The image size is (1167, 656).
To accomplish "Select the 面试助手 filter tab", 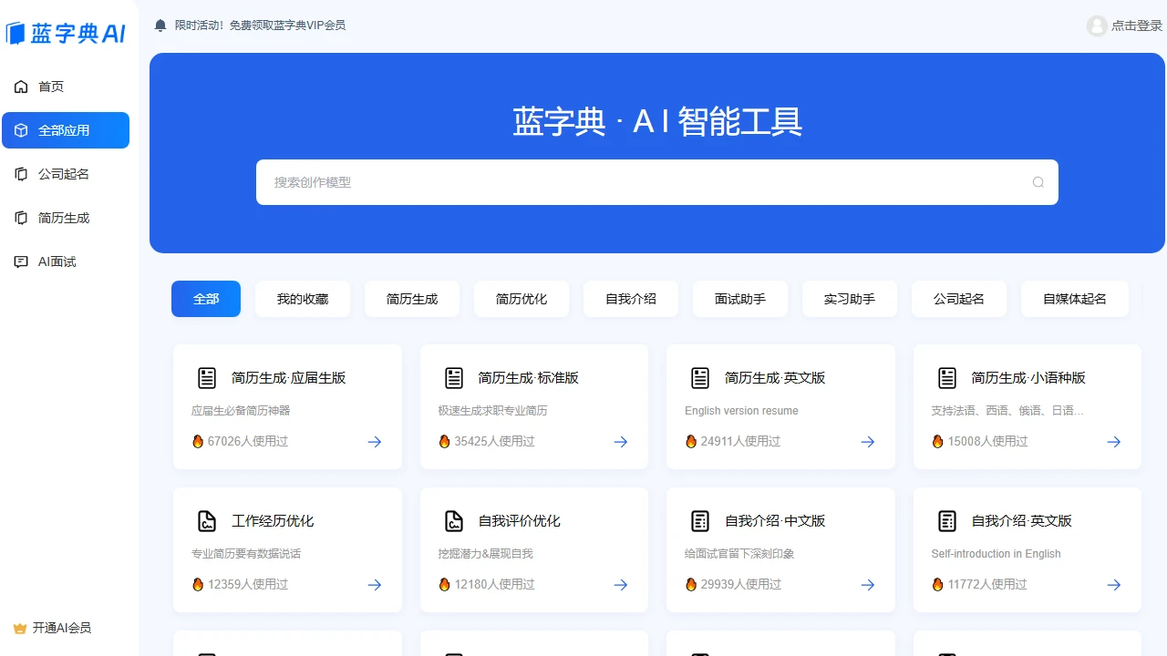I will pos(739,298).
